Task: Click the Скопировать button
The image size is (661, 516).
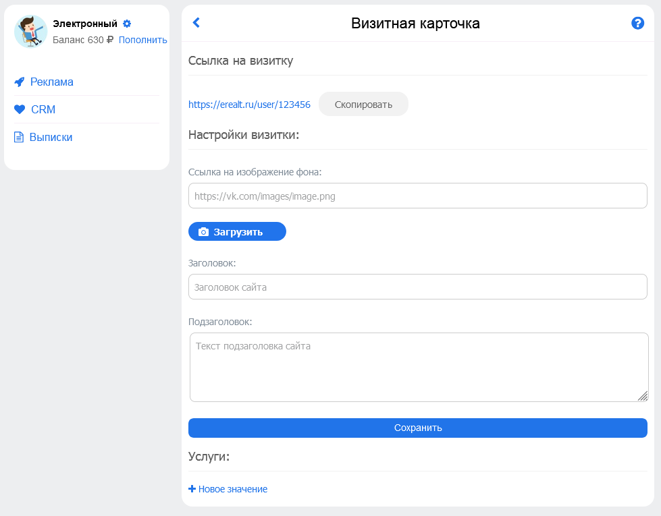Action: pyautogui.click(x=363, y=105)
